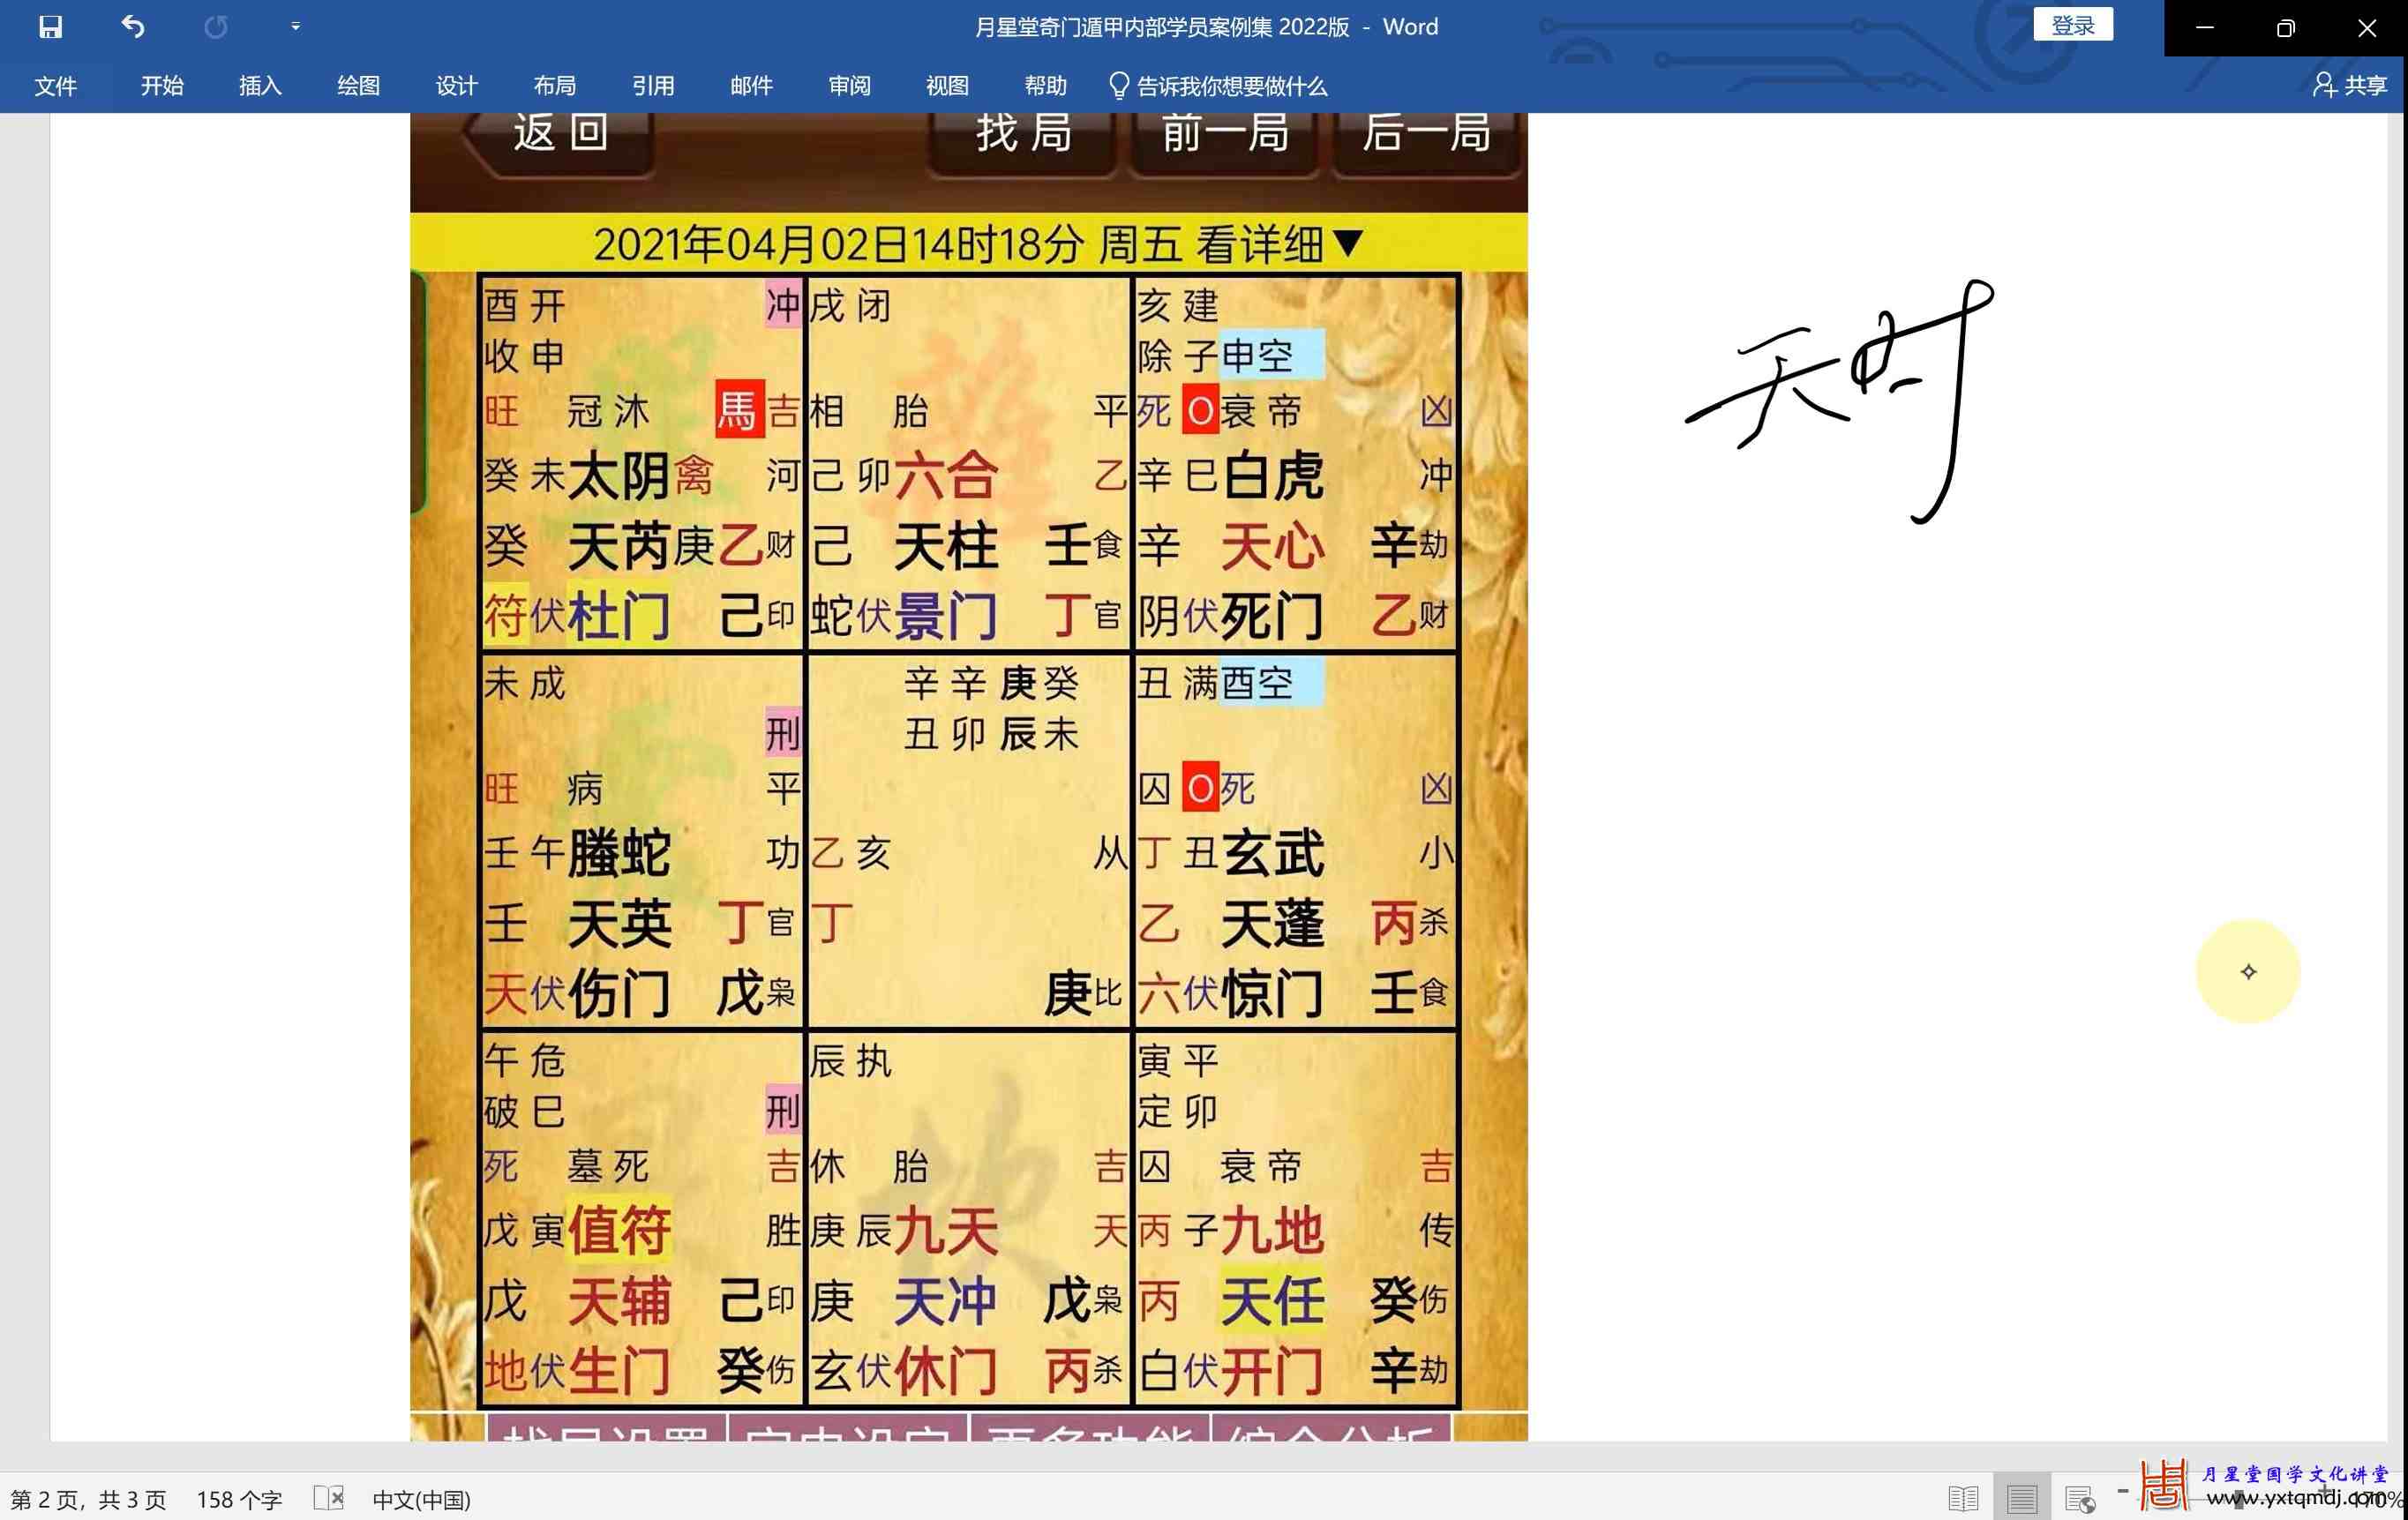Click the lightbulb Tell Me search box
The width and height of the screenshot is (2408, 1520).
1219,86
